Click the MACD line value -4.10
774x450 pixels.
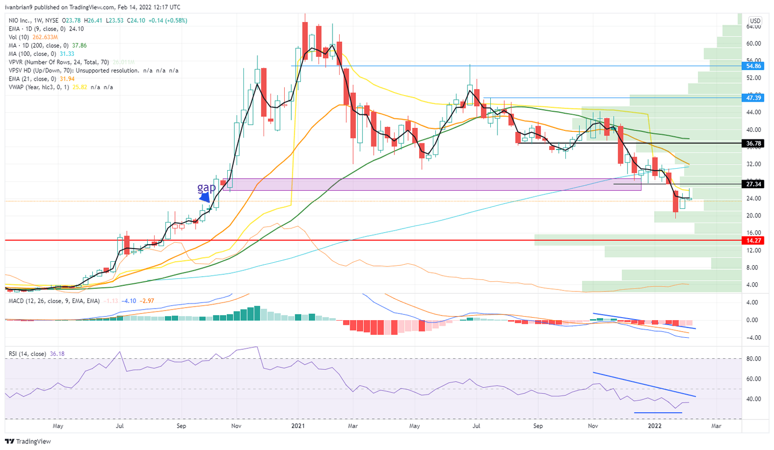pos(130,301)
